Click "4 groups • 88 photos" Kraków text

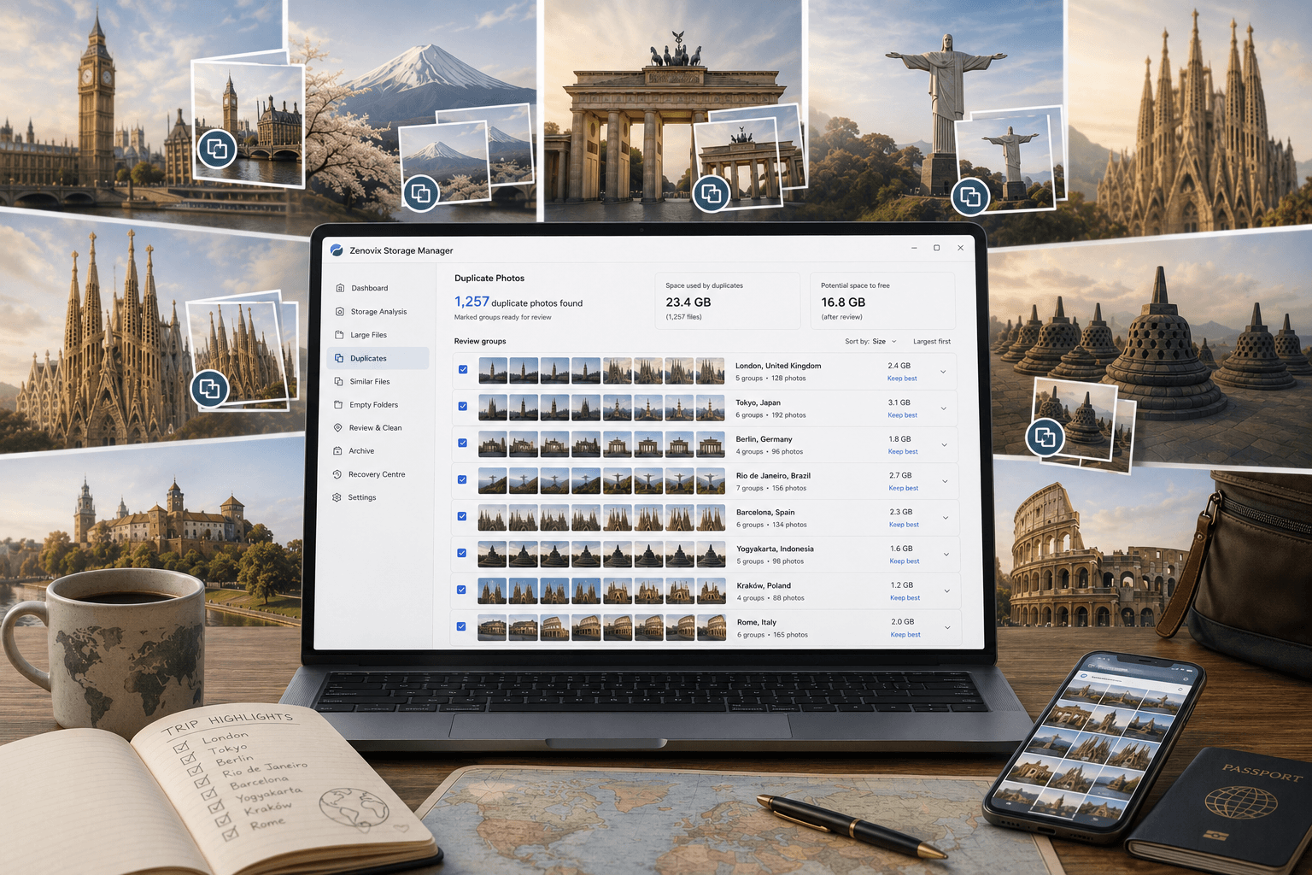(x=770, y=598)
